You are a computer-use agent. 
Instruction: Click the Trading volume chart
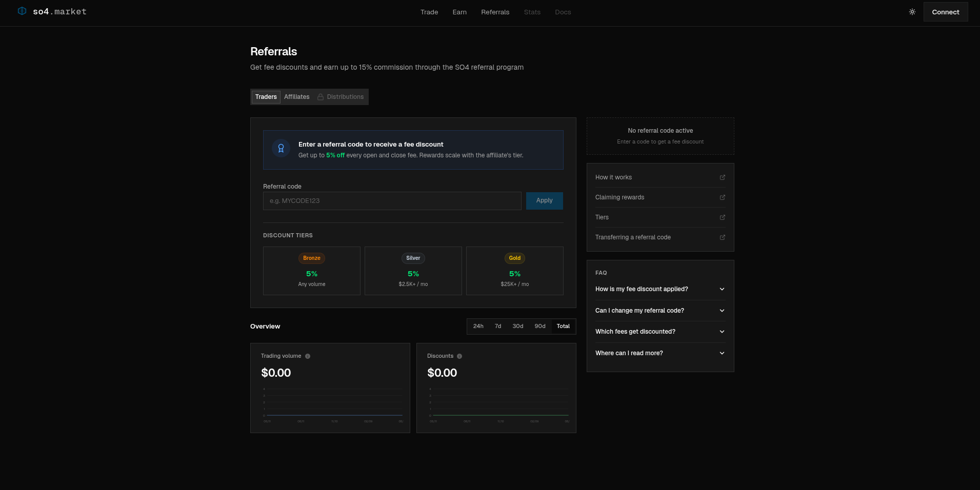pyautogui.click(x=333, y=405)
